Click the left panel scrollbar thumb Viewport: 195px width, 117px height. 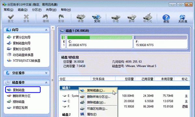pos(53,73)
